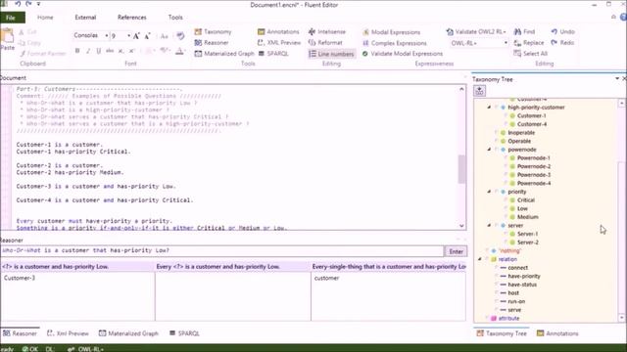This screenshot has height=352, width=627.
Task: Click the reasoner query input field
Action: pyautogui.click(x=222, y=250)
